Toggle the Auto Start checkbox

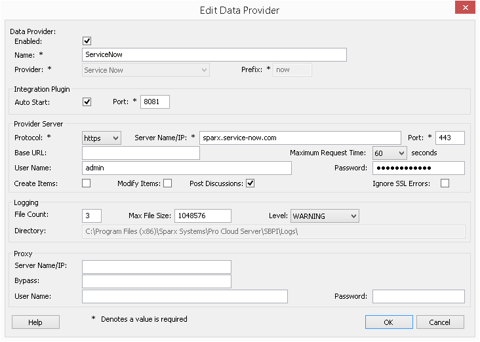tap(87, 102)
